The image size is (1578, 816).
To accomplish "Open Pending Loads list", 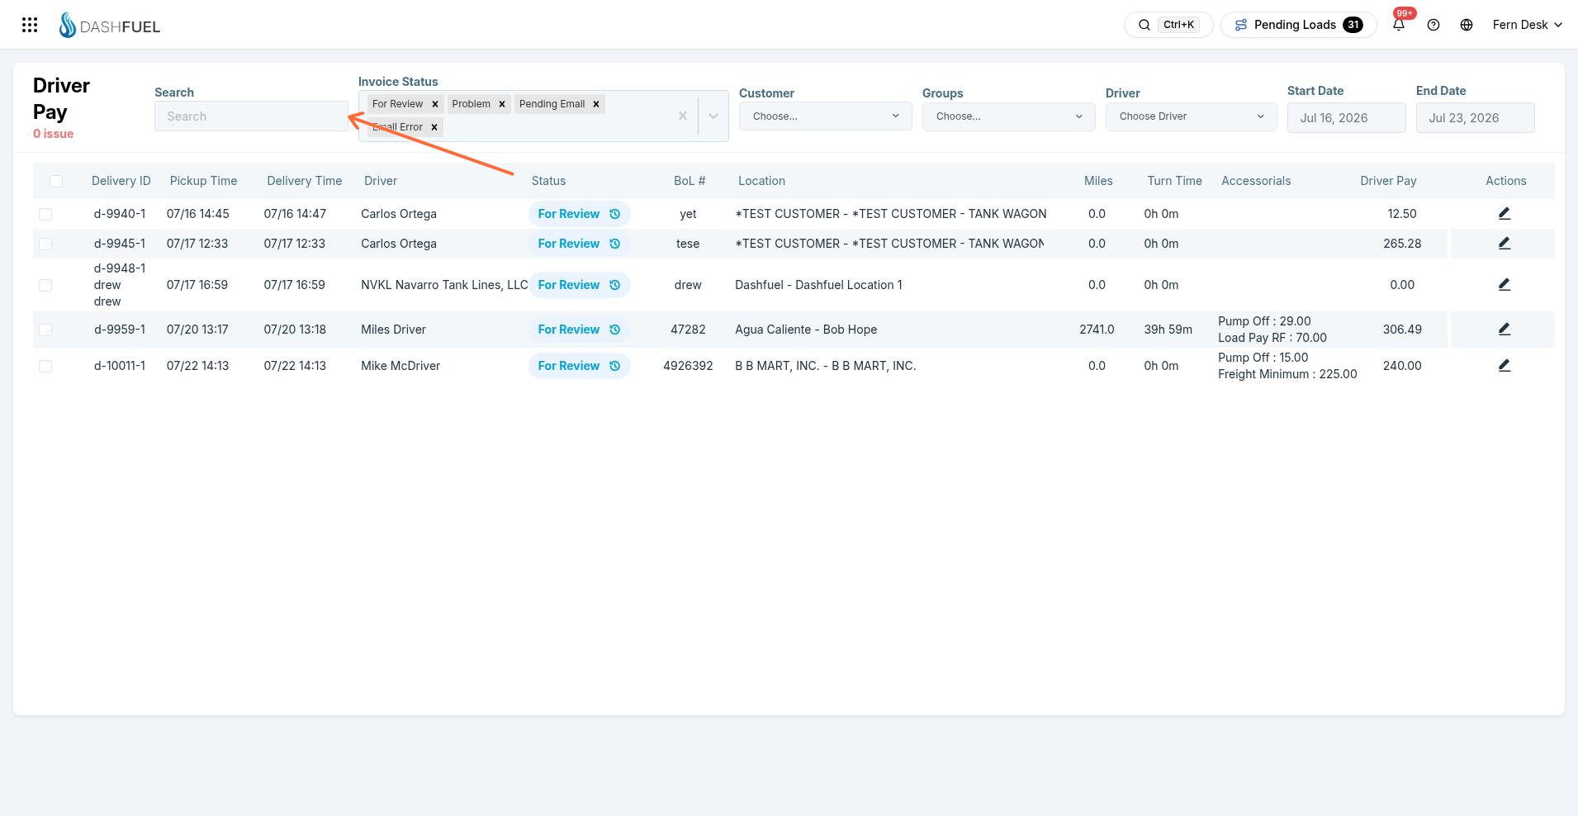I will click(1298, 25).
